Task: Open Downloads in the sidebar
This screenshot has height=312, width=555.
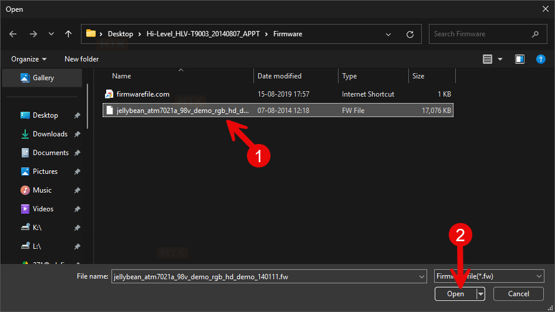Action: tap(50, 134)
